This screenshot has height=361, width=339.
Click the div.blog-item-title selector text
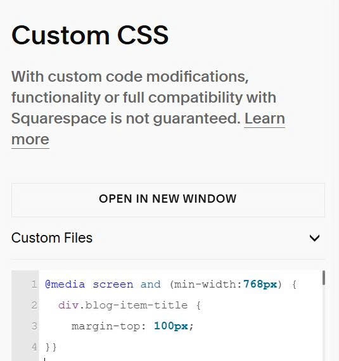(x=123, y=305)
